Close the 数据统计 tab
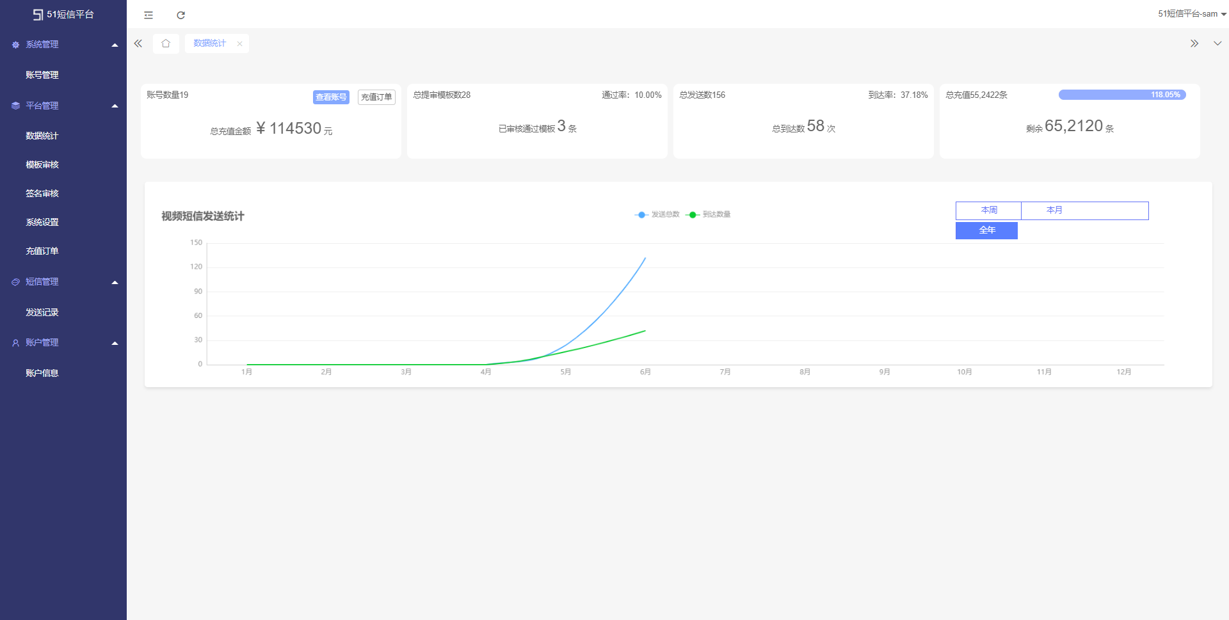Viewport: 1229px width, 620px height. pyautogui.click(x=239, y=44)
